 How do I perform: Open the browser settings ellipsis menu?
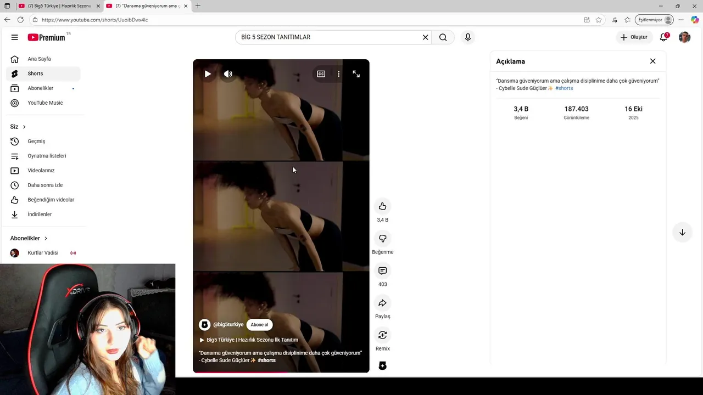[x=681, y=20]
